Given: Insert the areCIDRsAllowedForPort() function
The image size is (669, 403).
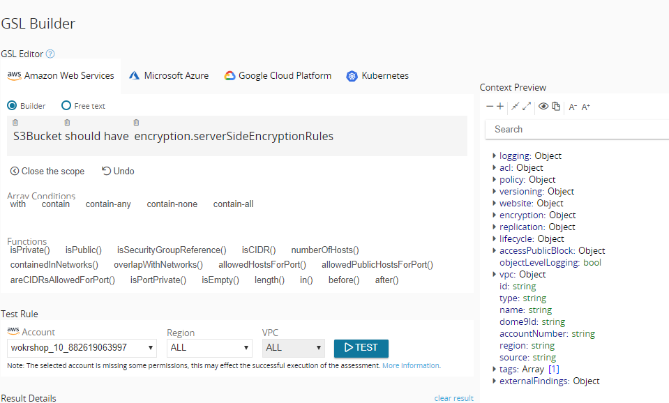Looking at the screenshot, I should 62,280.
